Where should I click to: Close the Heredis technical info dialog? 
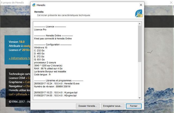click(141, 5)
